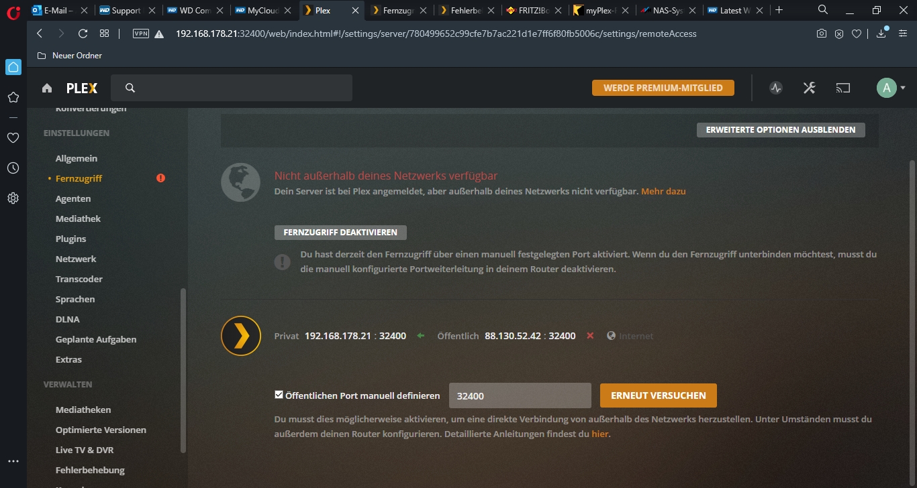This screenshot has height=488, width=917.
Task: Open the account avatar labeled A
Action: (886, 88)
